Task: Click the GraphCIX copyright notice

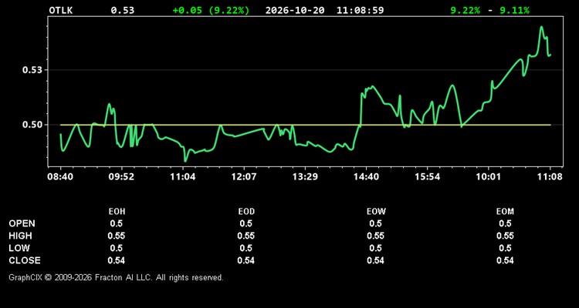Action: point(116,277)
